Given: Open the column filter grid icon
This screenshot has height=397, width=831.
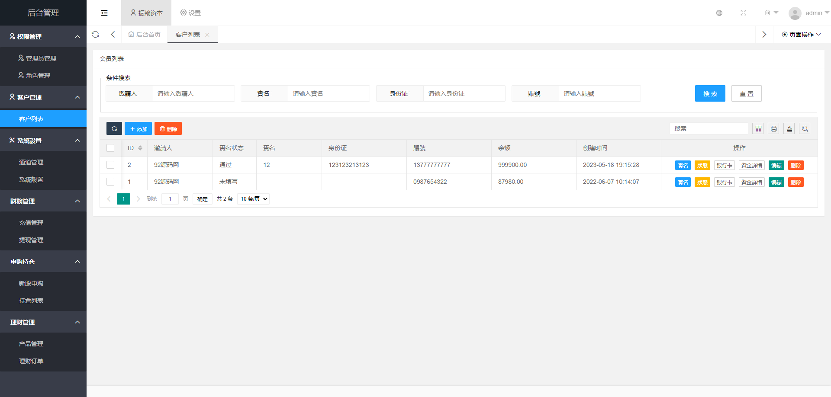Looking at the screenshot, I should tap(758, 129).
